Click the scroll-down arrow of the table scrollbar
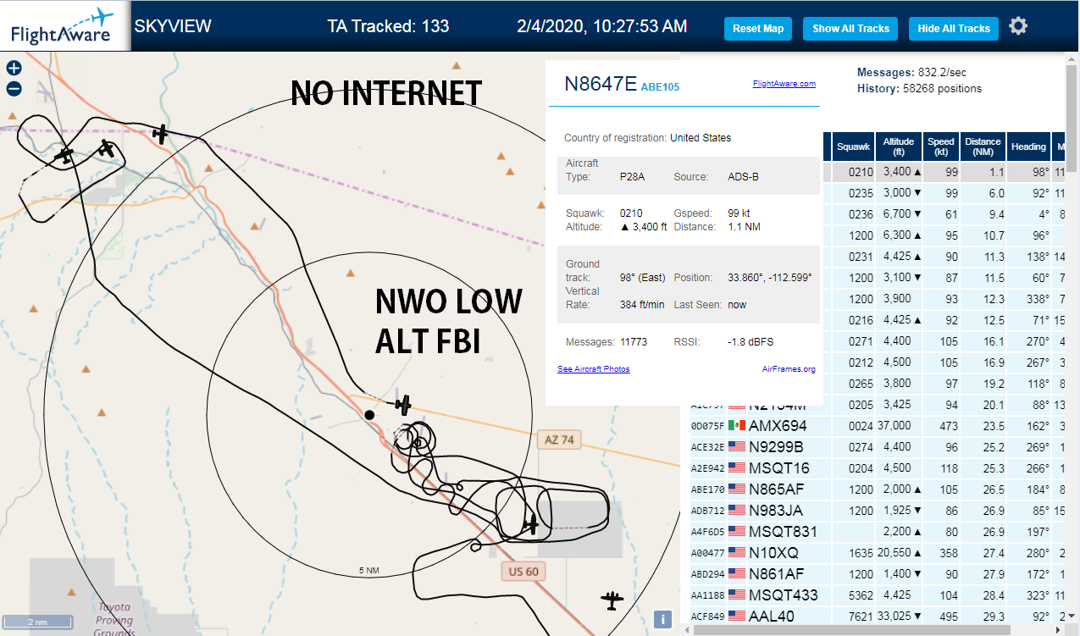 [x=1072, y=616]
